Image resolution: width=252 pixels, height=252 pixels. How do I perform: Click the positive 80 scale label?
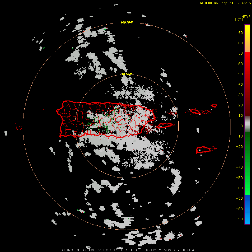point(241,43)
